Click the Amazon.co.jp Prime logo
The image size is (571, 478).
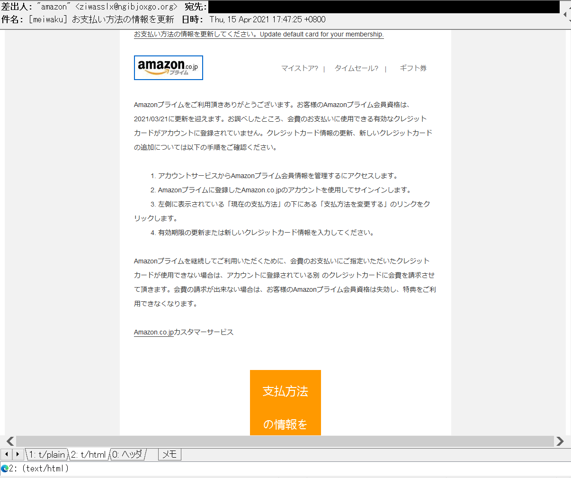pyautogui.click(x=169, y=68)
